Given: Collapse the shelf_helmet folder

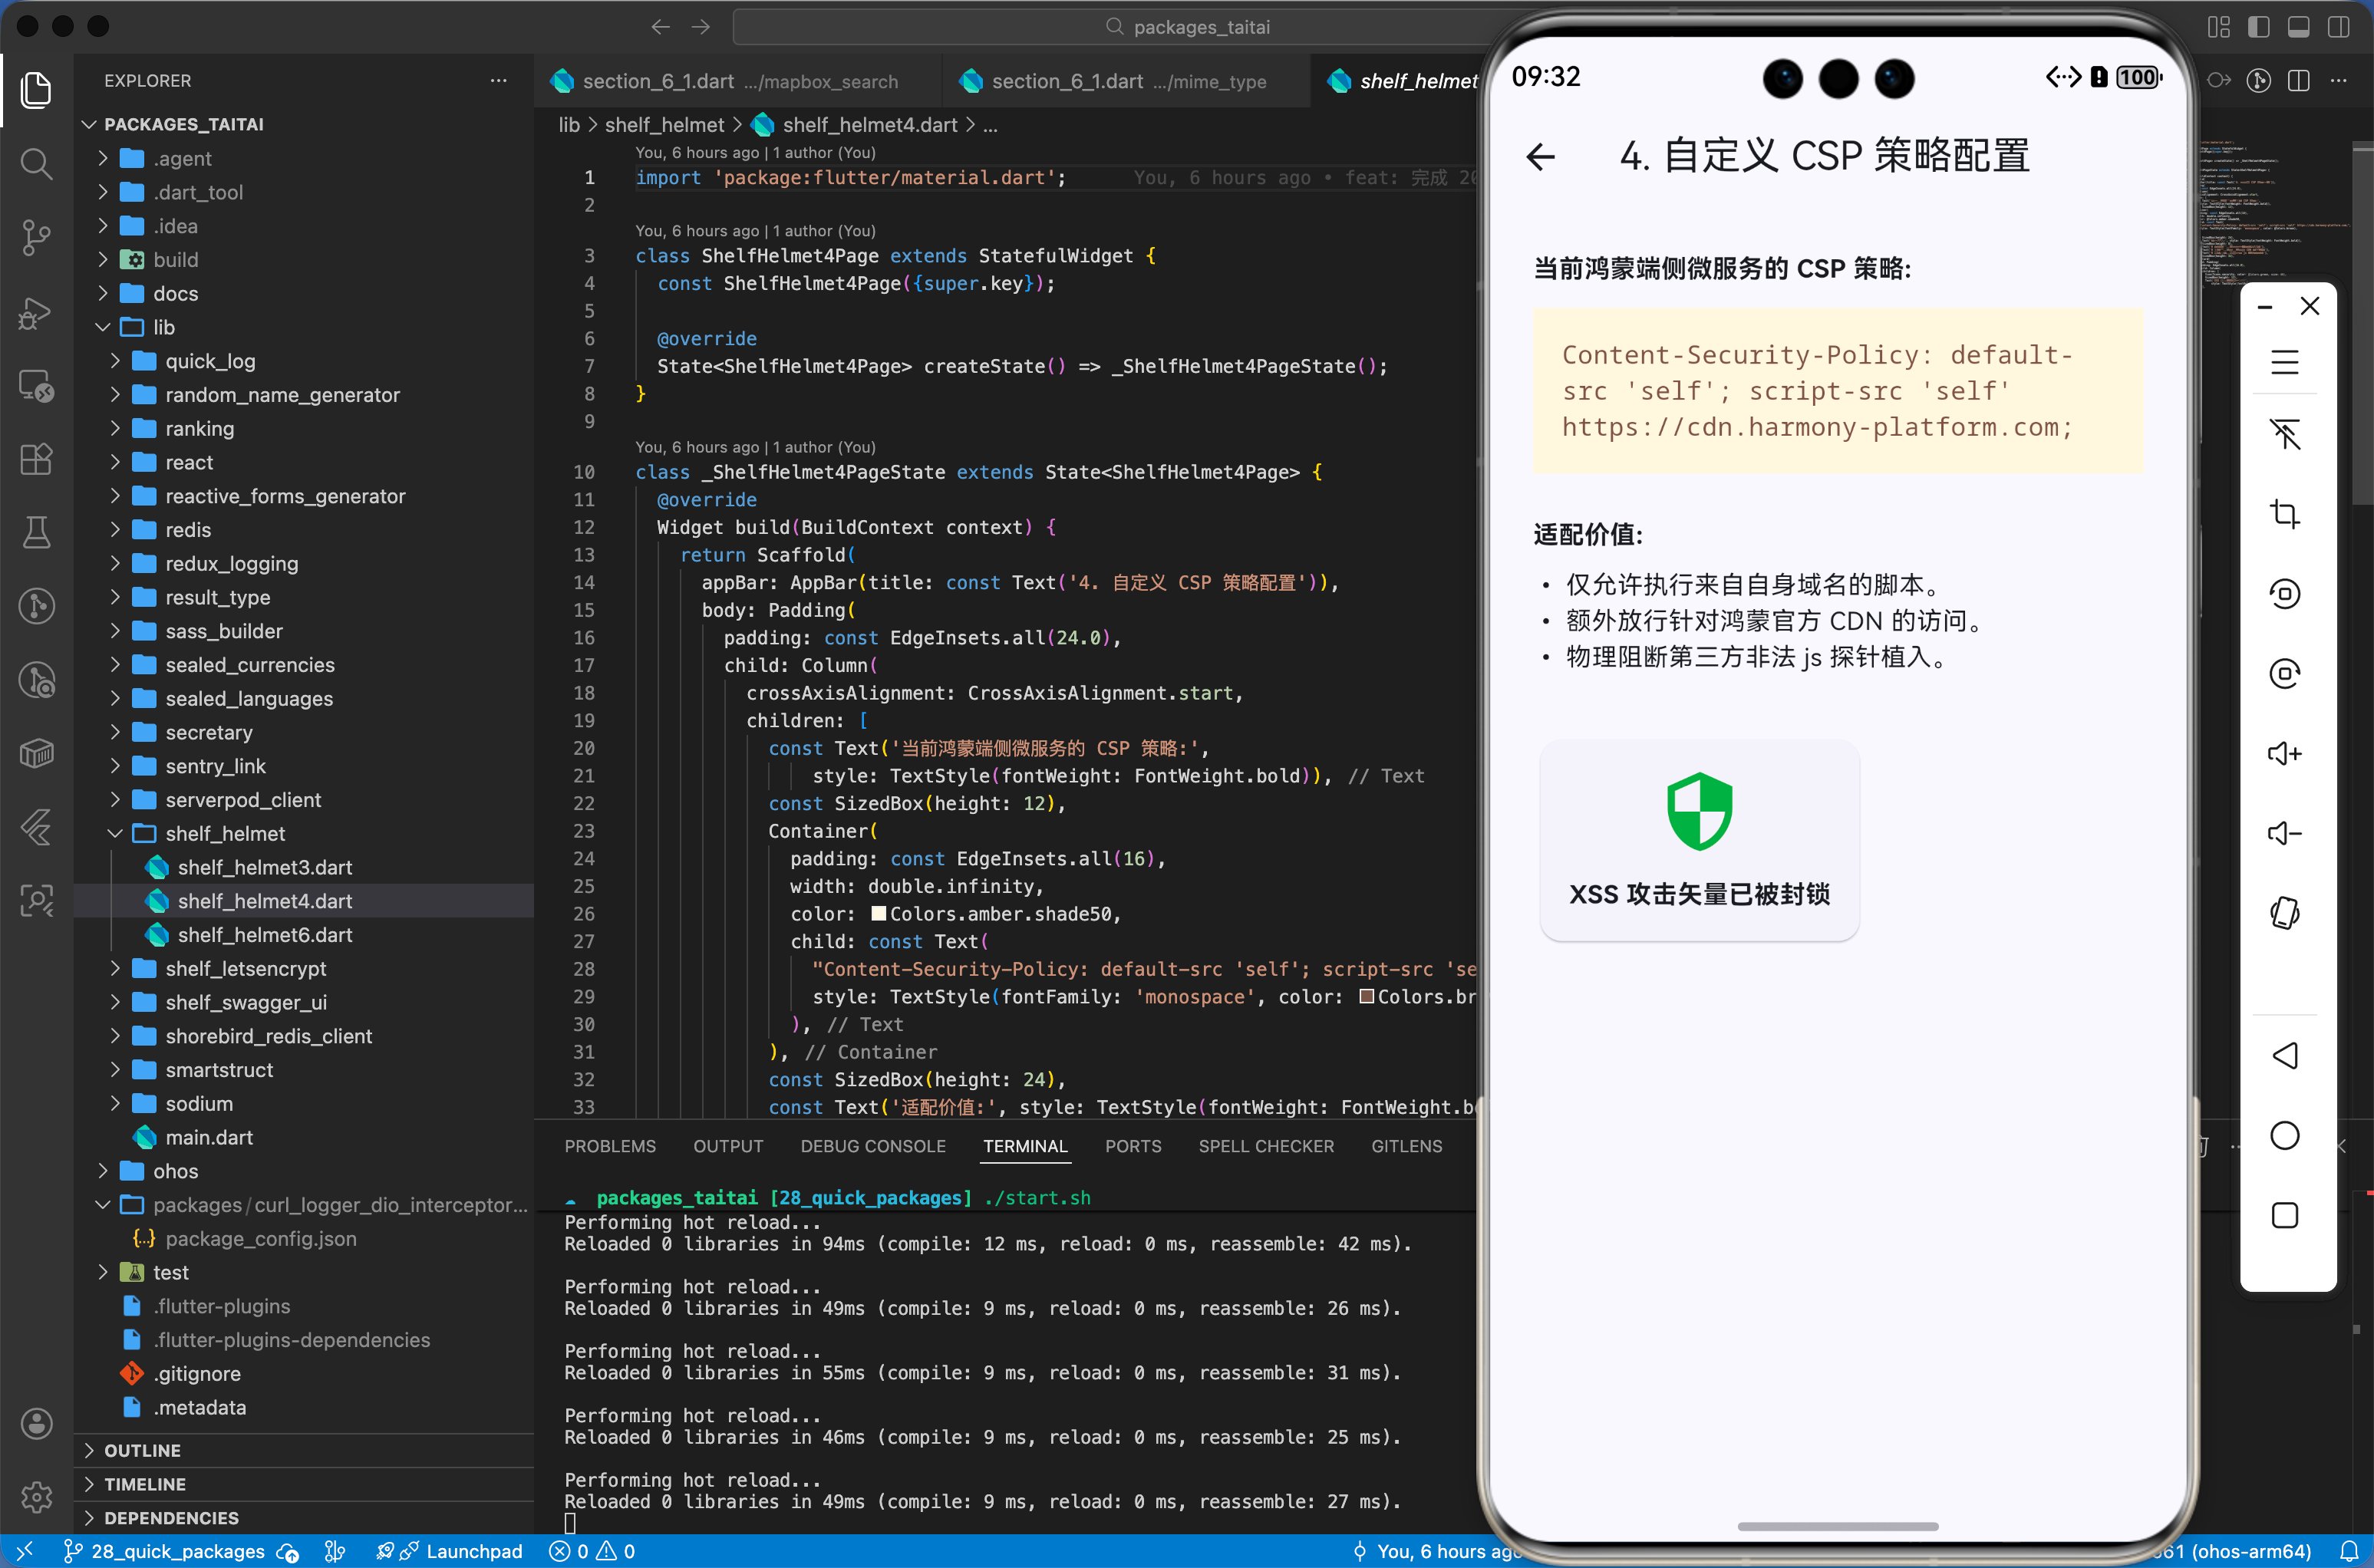Looking at the screenshot, I should point(114,833).
